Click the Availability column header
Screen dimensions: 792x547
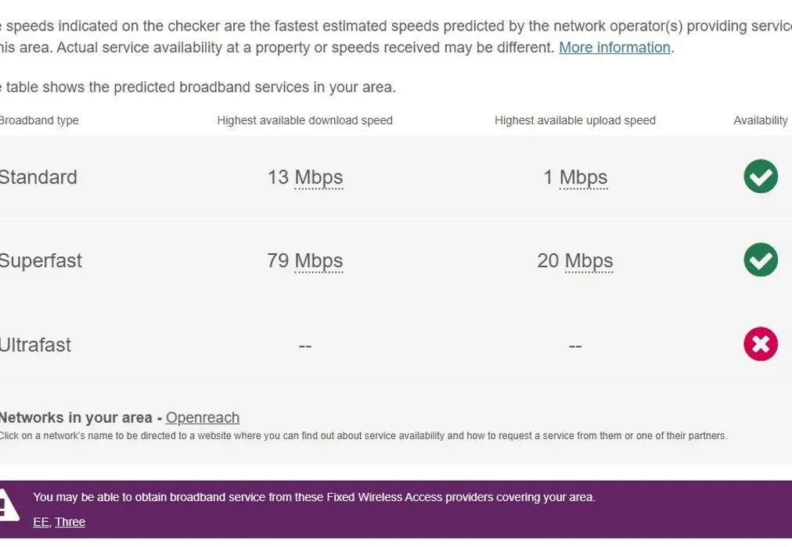pos(760,120)
